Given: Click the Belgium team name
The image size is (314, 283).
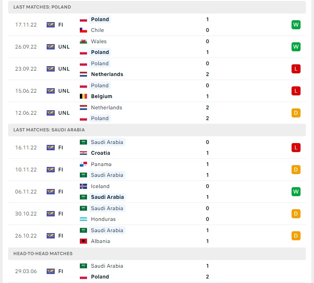Looking at the screenshot, I should (x=101, y=96).
